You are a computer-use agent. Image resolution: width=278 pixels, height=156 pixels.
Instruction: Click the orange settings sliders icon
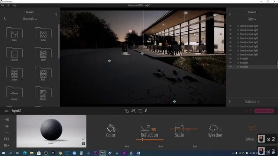[x=252, y=128]
